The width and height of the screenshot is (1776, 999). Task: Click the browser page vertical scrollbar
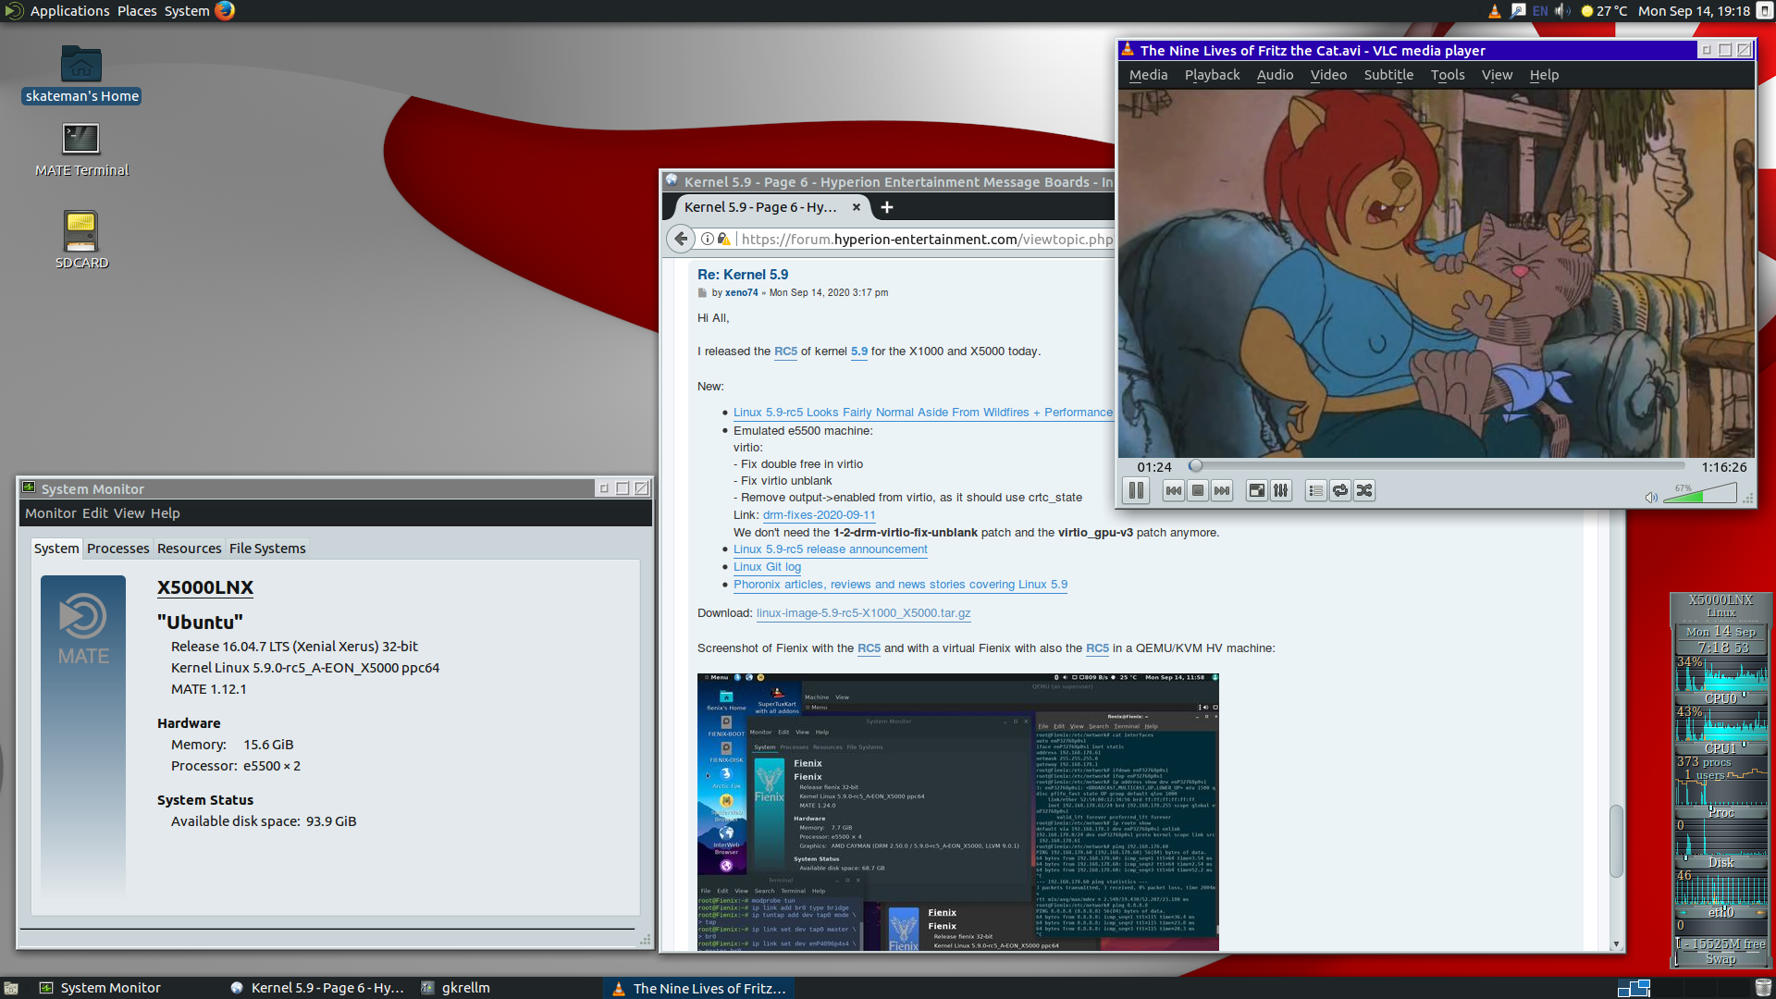coord(1616,840)
